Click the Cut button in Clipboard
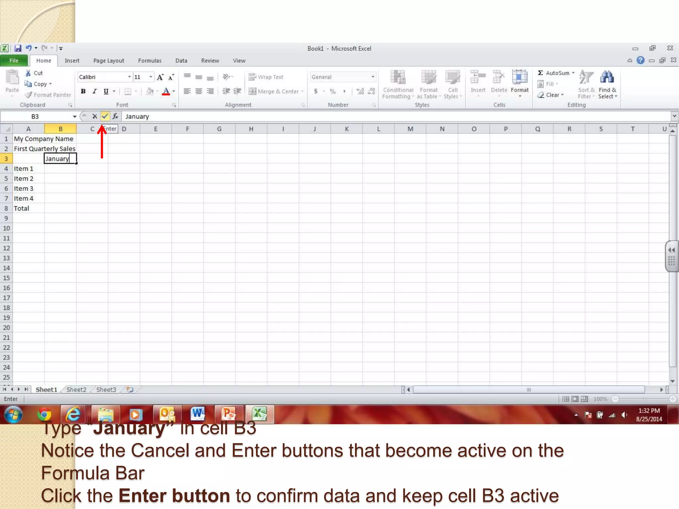 (x=34, y=73)
